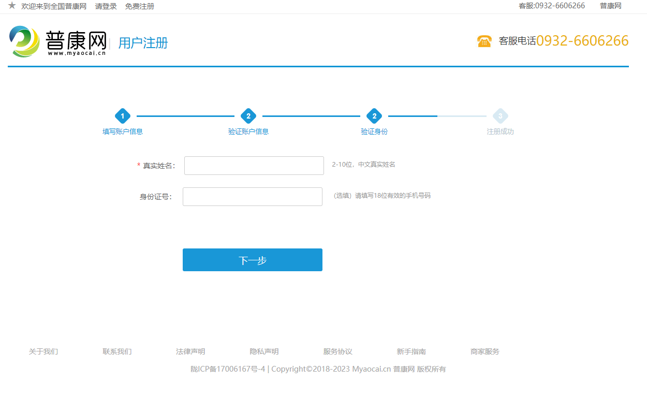This screenshot has width=647, height=412.
Task: Open 服务协议 footer link
Action: [337, 351]
